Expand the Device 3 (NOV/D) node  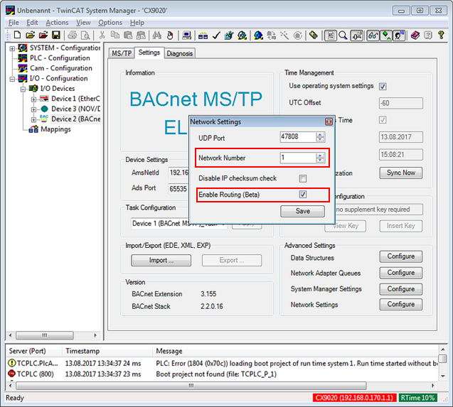click(34, 109)
